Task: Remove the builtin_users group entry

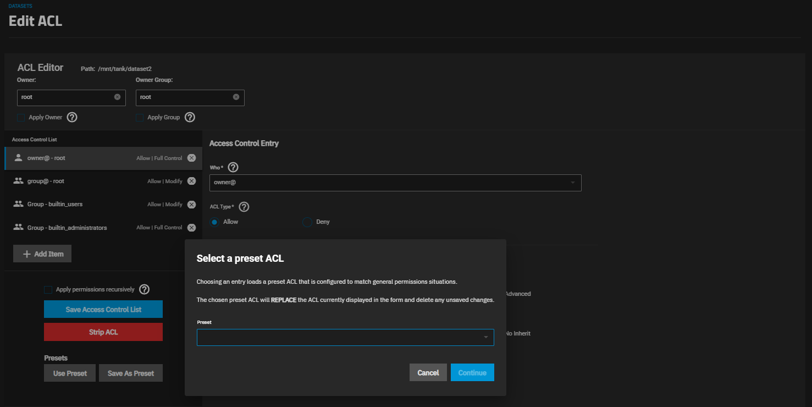Action: tap(191, 204)
